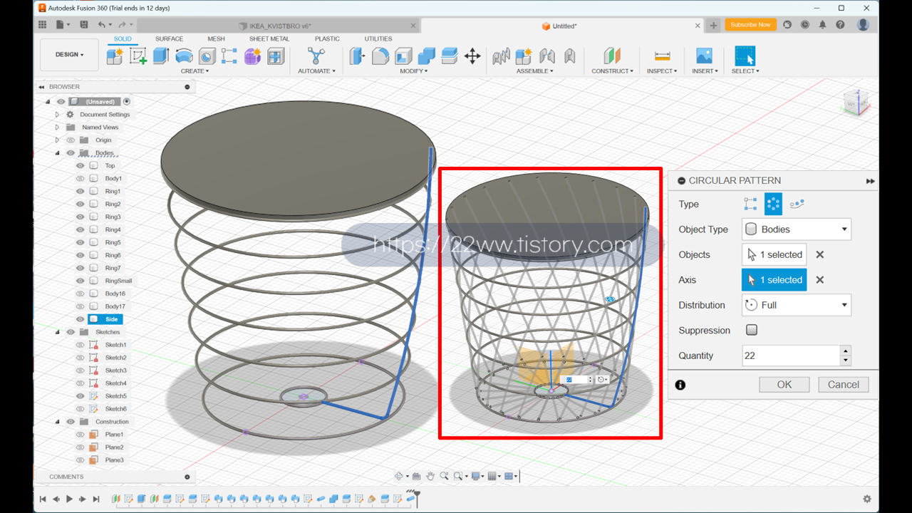Choose Pattern on Path type icon
This screenshot has height=513, width=912.
coord(797,204)
